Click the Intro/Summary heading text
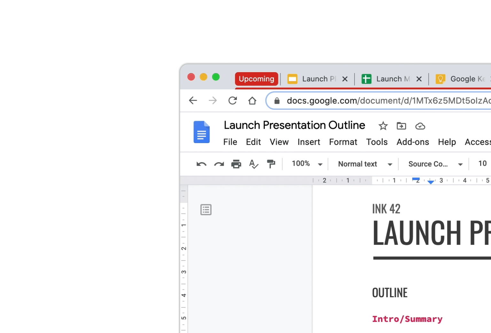Image resolution: width=491 pixels, height=333 pixels. [407, 319]
